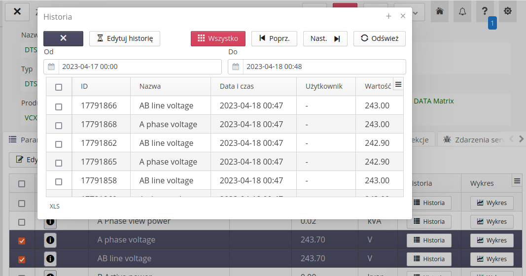Export history using the XLS link
Image resolution: width=526 pixels, height=276 pixels.
(x=55, y=207)
